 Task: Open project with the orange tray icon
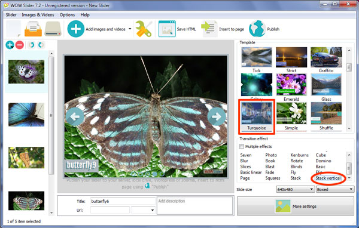(x=33, y=29)
